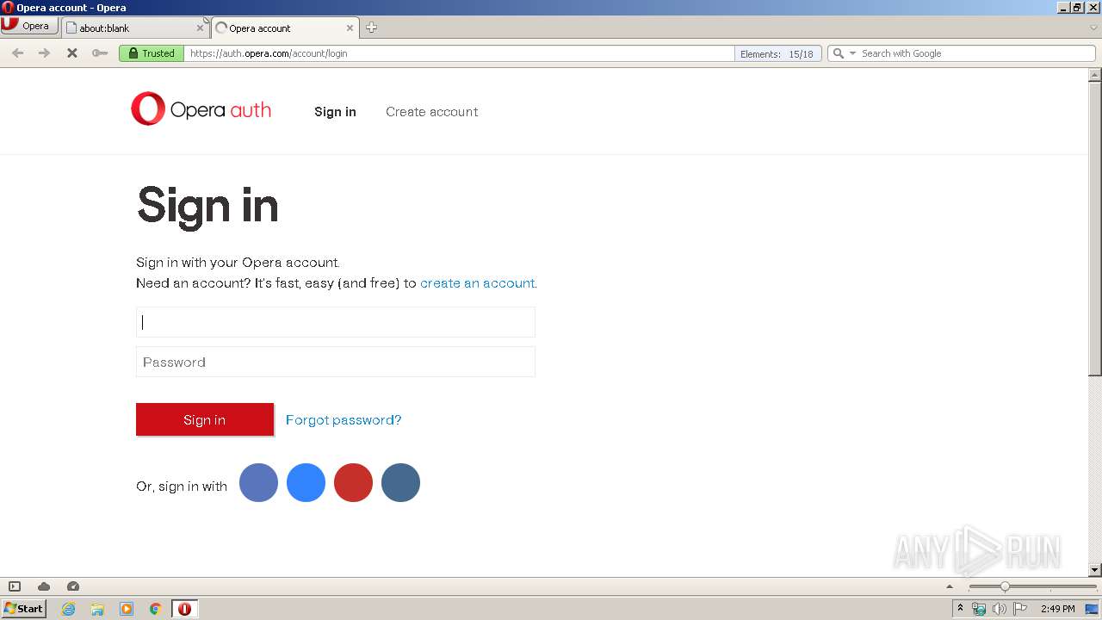The height and width of the screenshot is (620, 1102).
Task: Open the create an account link
Action: [477, 283]
